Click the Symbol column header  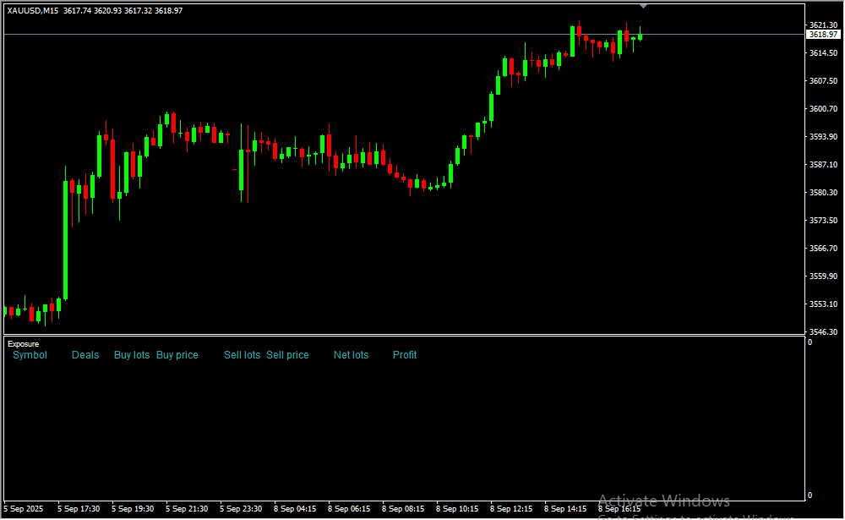tap(30, 355)
